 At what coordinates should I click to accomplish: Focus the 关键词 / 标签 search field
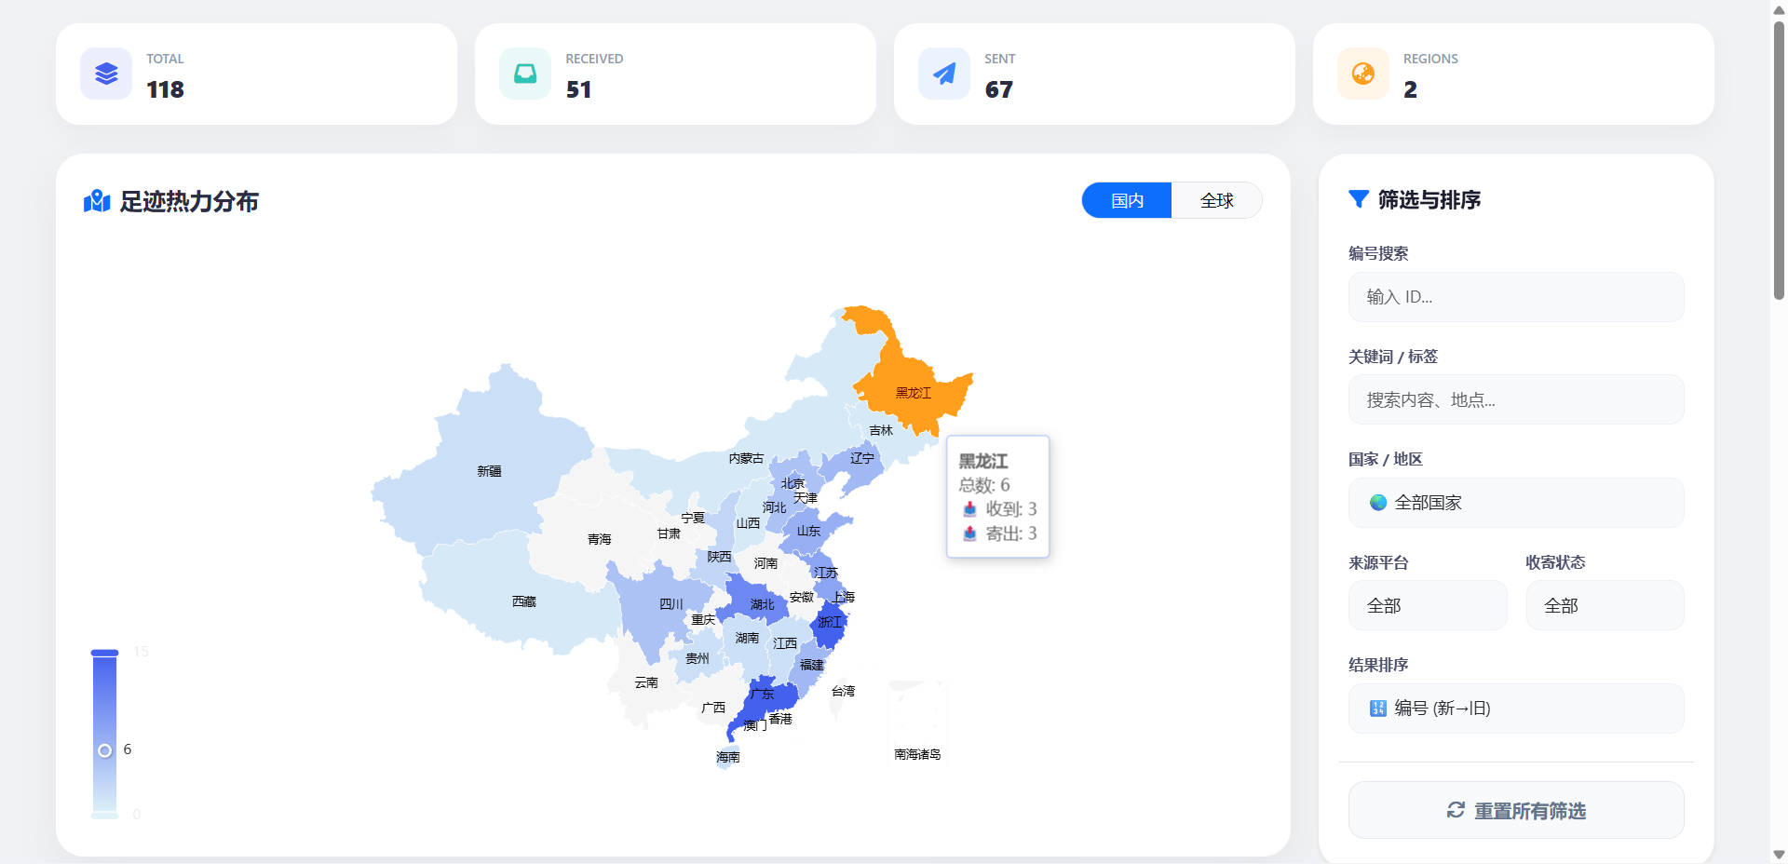coord(1516,399)
